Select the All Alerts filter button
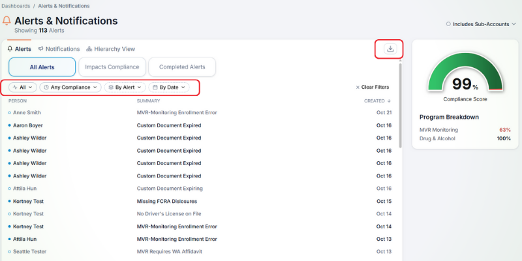522x261 pixels. click(42, 67)
